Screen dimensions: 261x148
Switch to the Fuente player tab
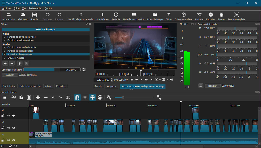click(x=99, y=86)
